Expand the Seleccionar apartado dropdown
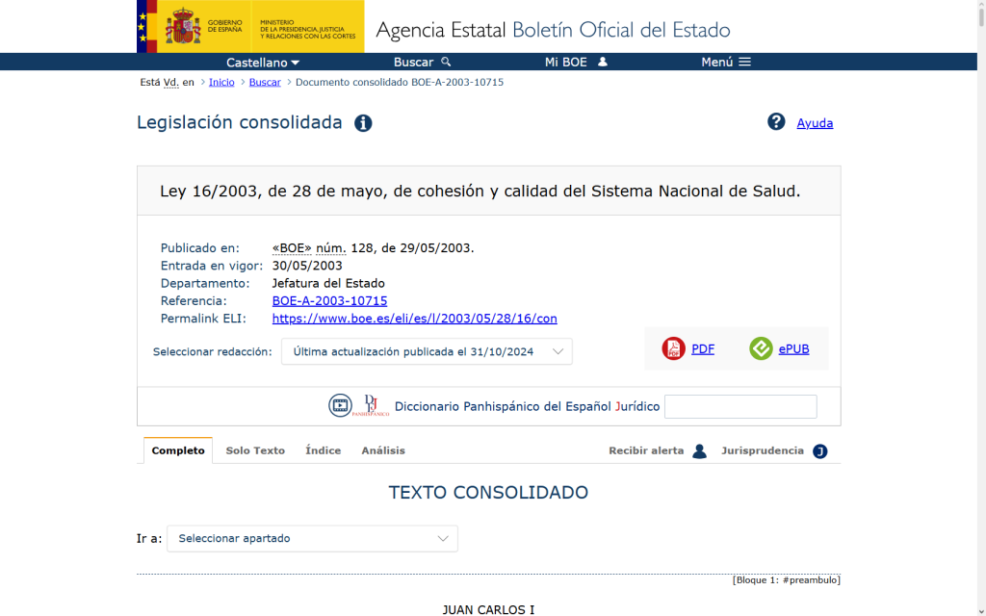This screenshot has width=986, height=616. click(312, 538)
